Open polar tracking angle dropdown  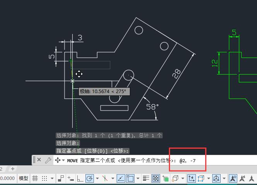(x=97, y=178)
